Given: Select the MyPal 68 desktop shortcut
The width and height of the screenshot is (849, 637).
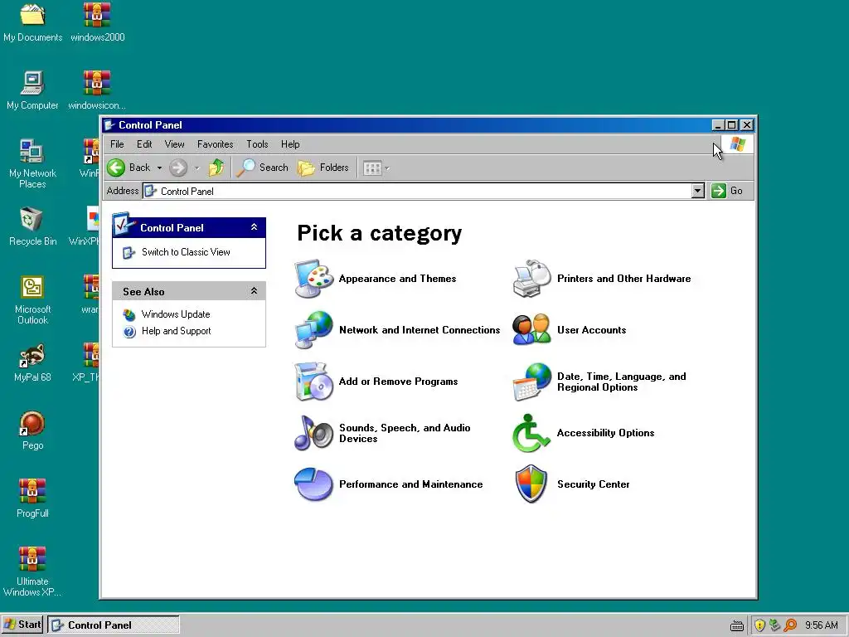Looking at the screenshot, I should tap(32, 362).
